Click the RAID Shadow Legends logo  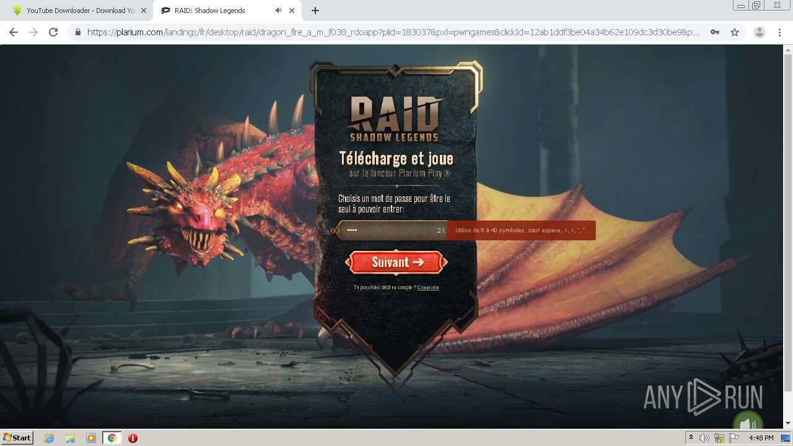[x=396, y=118]
